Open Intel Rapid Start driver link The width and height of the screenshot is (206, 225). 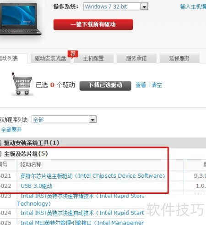pos(82,213)
